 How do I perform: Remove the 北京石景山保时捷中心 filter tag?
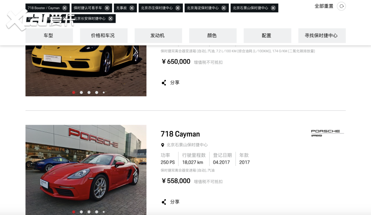click(273, 8)
